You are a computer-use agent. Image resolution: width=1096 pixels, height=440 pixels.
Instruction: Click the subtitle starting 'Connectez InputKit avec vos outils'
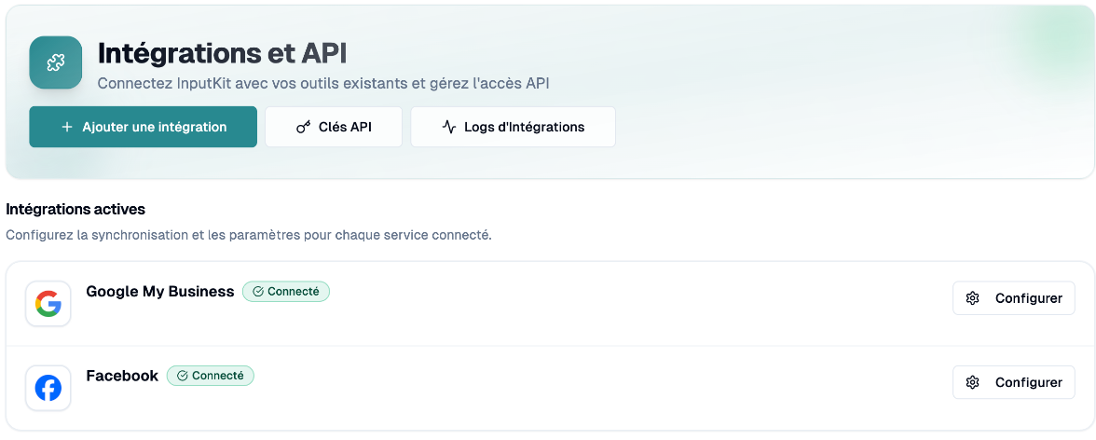coord(323,83)
